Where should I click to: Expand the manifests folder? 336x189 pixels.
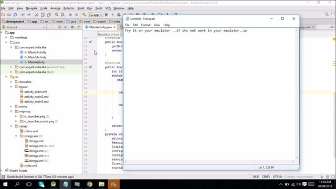6,37
